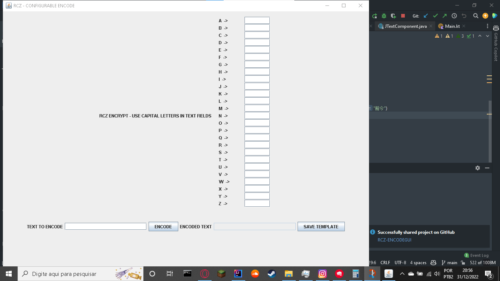Open UTF-8 file encoding selector
Screen dimensions: 500x281
400,263
